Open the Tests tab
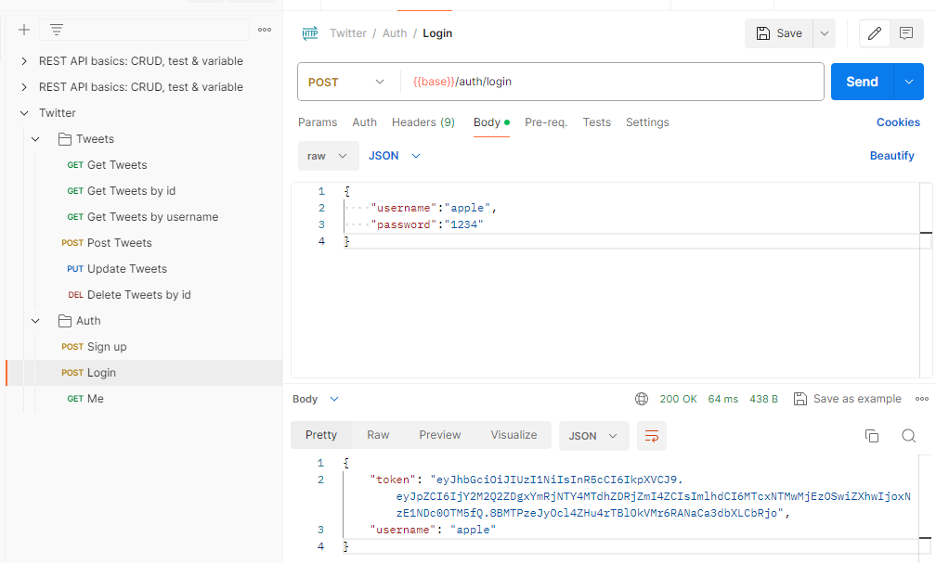Viewport: 936px width, 563px height. 597,122
